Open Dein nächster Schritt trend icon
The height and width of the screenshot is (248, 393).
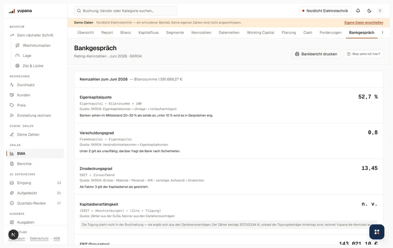12,35
